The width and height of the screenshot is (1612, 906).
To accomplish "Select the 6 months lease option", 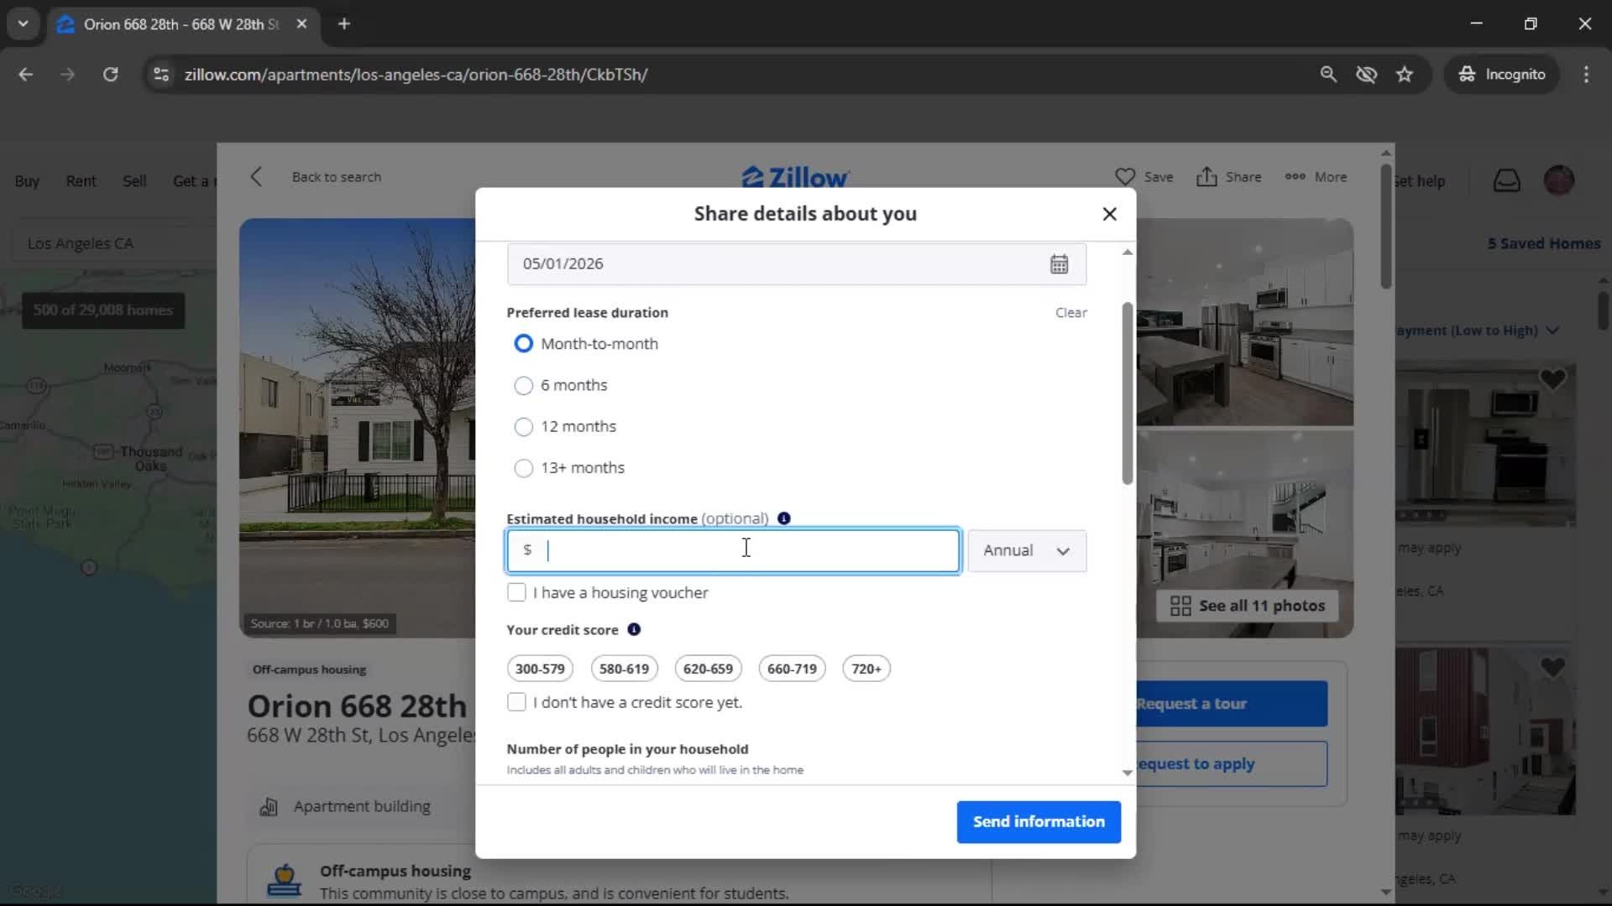I will (523, 385).
